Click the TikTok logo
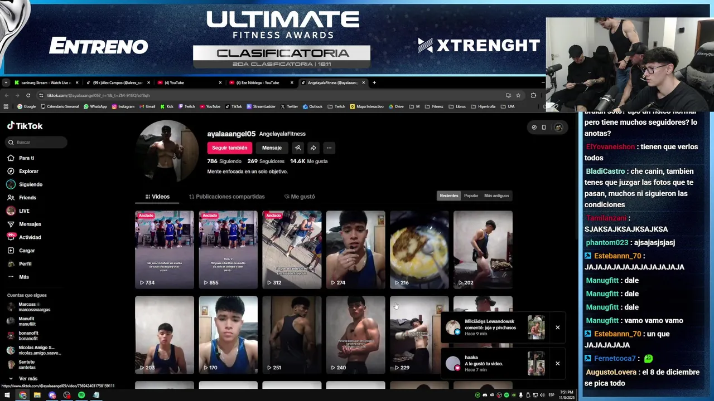 coord(25,126)
